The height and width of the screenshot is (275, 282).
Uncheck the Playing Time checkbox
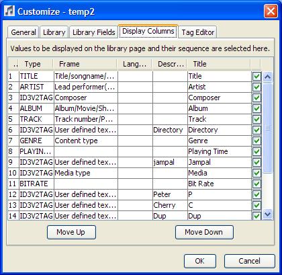pos(256,152)
